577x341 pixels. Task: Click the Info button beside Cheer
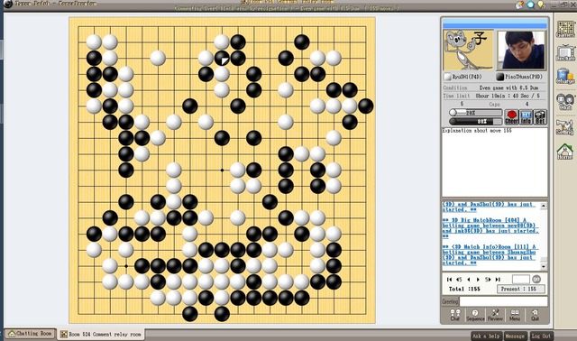pyautogui.click(x=526, y=116)
